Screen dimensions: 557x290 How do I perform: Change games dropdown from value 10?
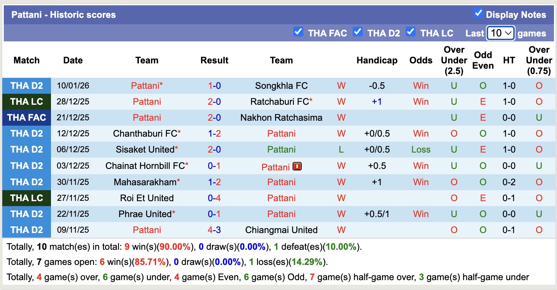500,33
